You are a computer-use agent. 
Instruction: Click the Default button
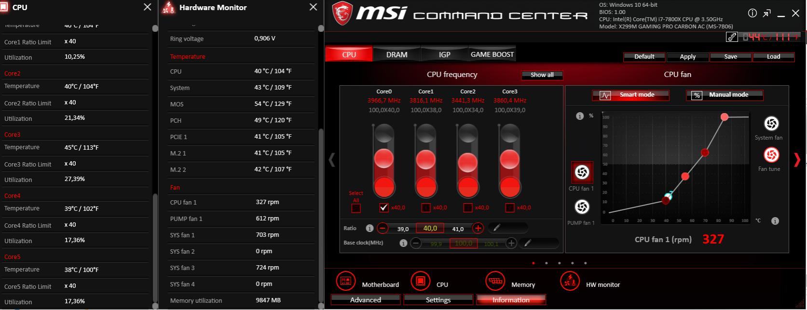[644, 57]
